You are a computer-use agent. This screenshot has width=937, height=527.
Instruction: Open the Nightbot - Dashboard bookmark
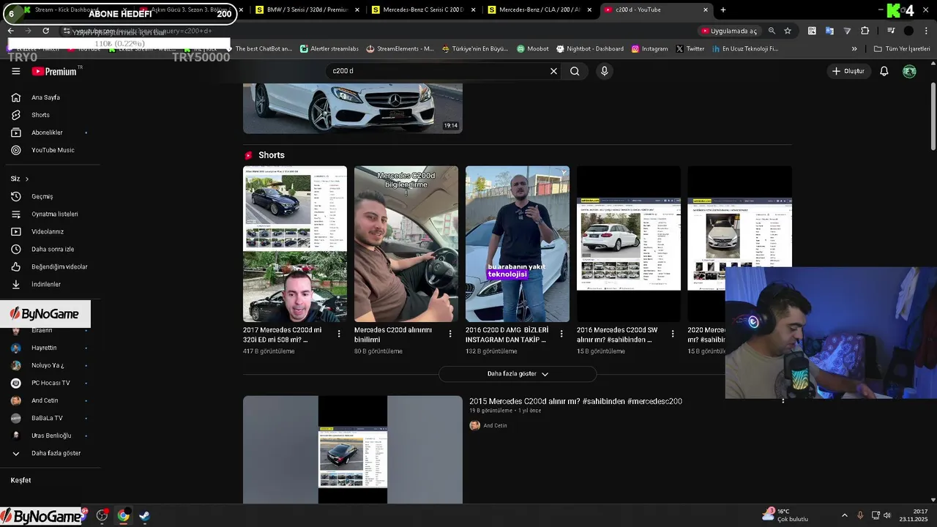tap(589, 49)
